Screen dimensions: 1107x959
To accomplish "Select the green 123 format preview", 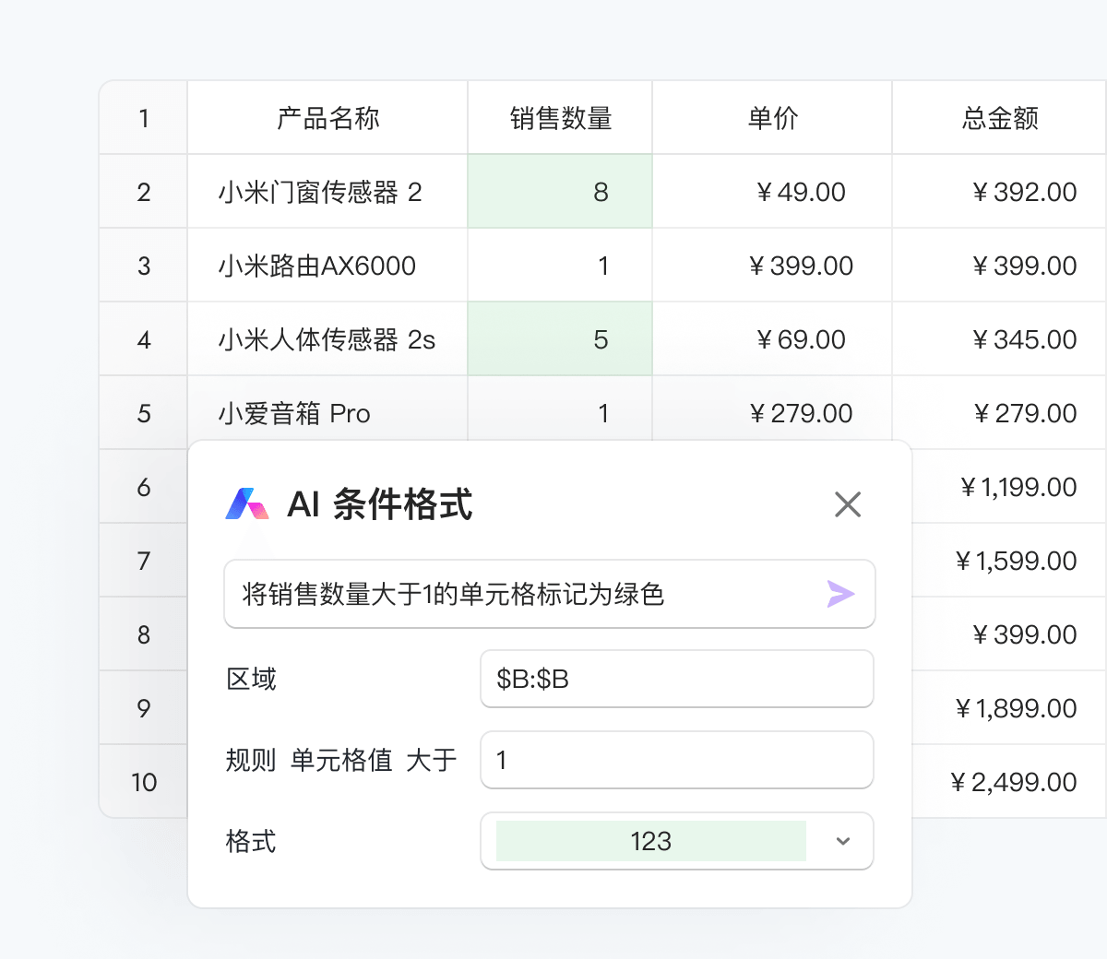I will (x=651, y=841).
